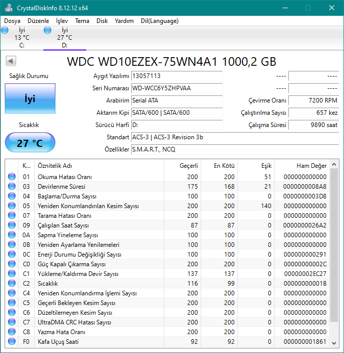344x353 pixels.
Task: Click status orb for Kafa Uçuş Saati
Action: coord(12,341)
